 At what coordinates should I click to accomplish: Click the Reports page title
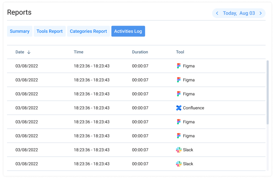click(x=19, y=12)
